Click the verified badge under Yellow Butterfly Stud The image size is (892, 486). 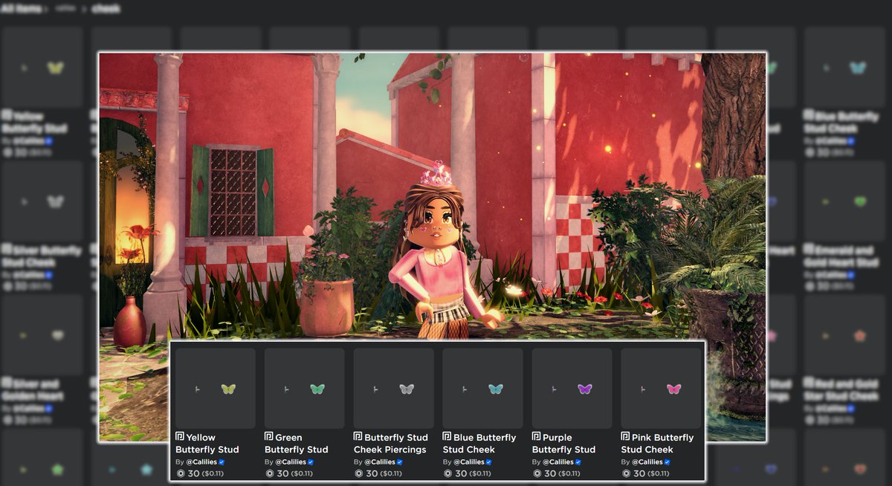[222, 462]
